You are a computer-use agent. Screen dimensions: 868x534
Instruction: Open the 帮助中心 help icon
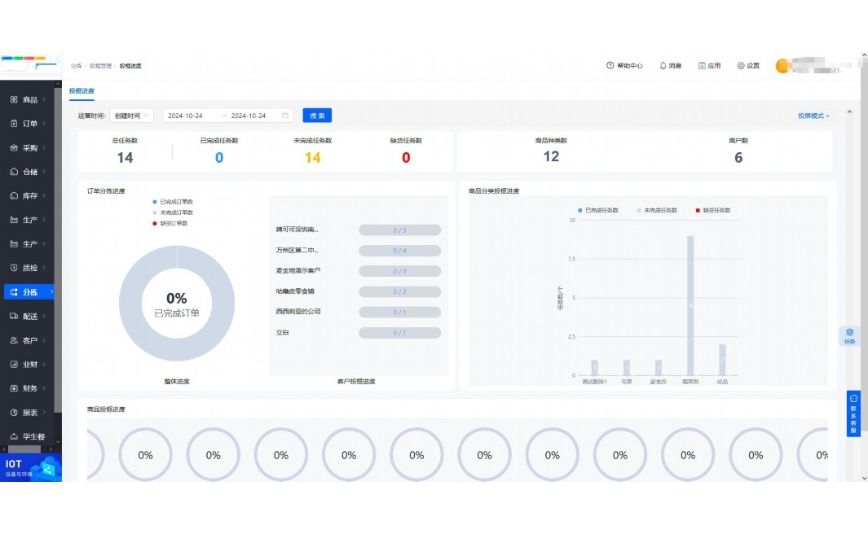[610, 66]
